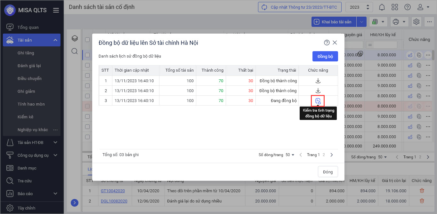Open the year 2023 stepper
437x214 pixels.
tap(368, 7)
